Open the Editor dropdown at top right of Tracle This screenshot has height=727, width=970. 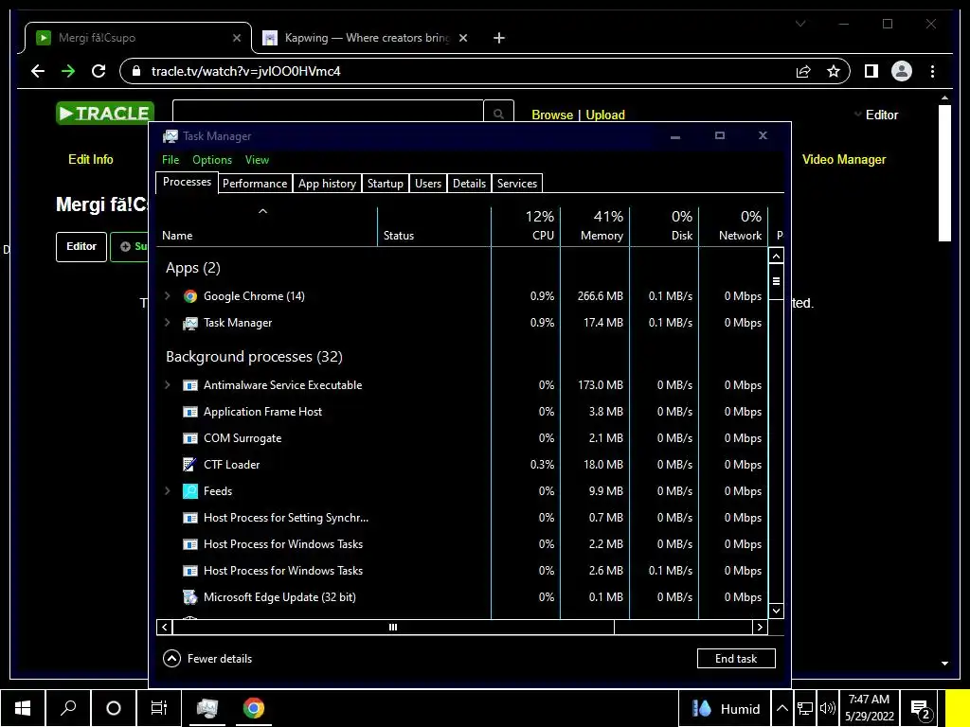(x=876, y=115)
